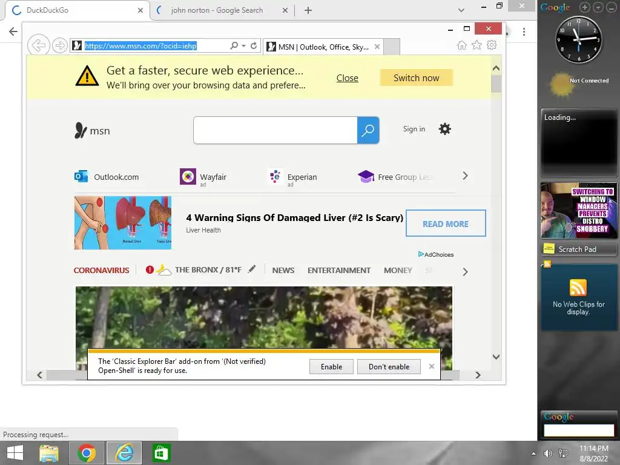Open the NEWS category
Screen dimensions: 620x465
(283, 271)
